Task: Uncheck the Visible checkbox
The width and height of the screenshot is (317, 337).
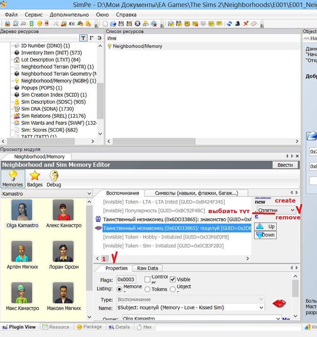Action: (x=172, y=280)
